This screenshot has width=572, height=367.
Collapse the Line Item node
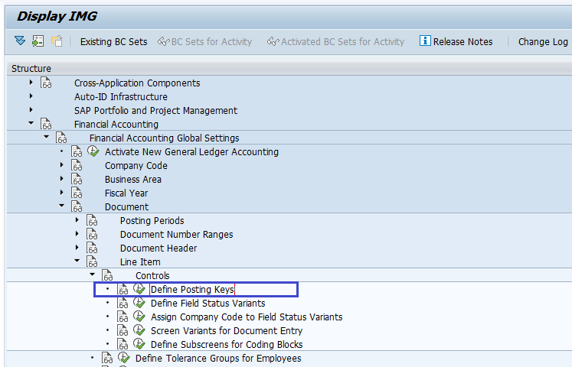(x=77, y=261)
